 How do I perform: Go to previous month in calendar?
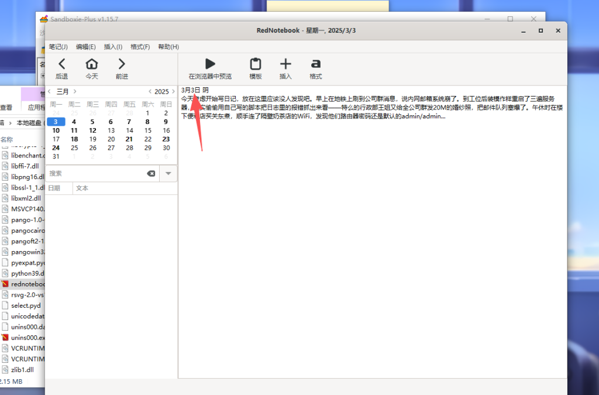pyautogui.click(x=49, y=91)
